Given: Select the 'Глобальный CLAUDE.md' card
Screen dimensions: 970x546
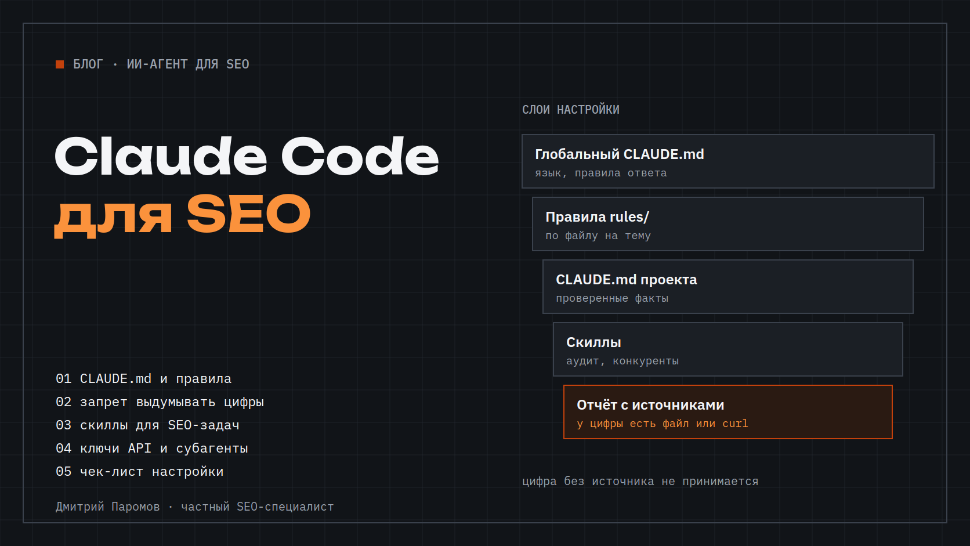Looking at the screenshot, I should click(728, 161).
